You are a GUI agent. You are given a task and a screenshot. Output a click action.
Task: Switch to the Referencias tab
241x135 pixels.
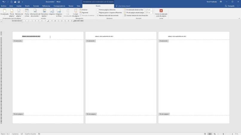click(46, 6)
